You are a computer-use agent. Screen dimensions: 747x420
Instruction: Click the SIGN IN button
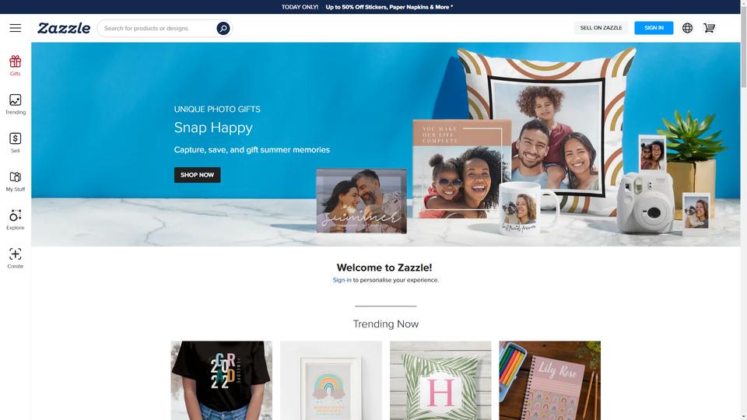point(654,28)
